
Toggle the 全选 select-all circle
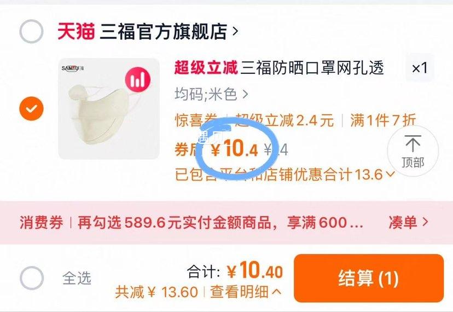coord(32,278)
